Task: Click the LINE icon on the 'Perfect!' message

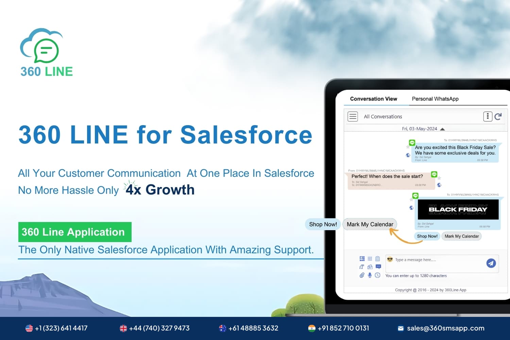Action: [x=434, y=174]
